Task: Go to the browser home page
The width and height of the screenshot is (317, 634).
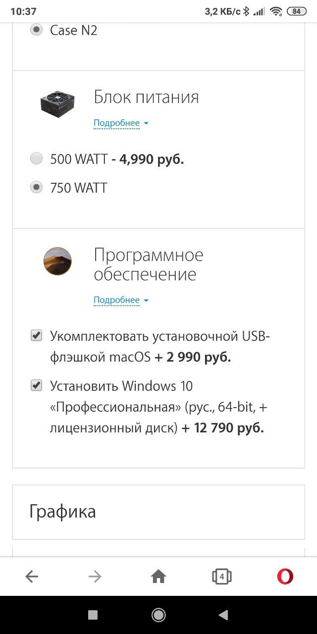Action: point(158,577)
